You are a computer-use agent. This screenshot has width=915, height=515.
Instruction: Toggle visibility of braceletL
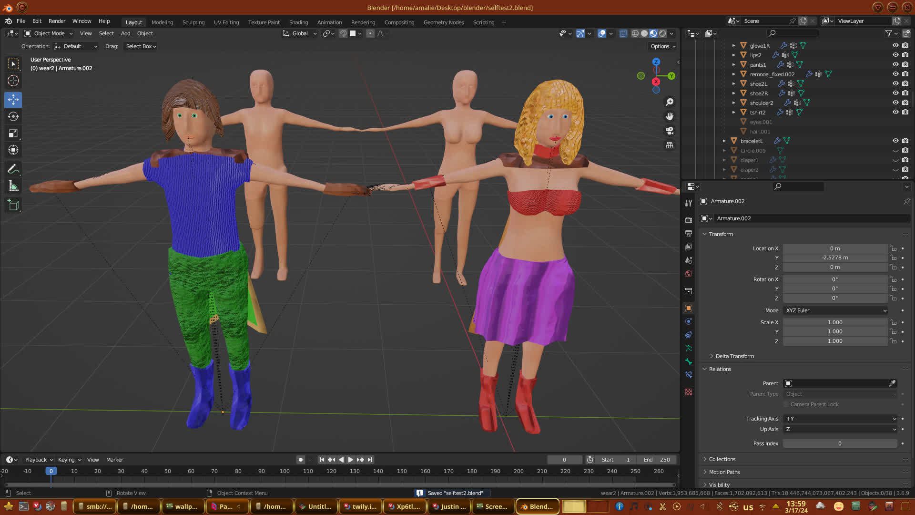pyautogui.click(x=895, y=141)
